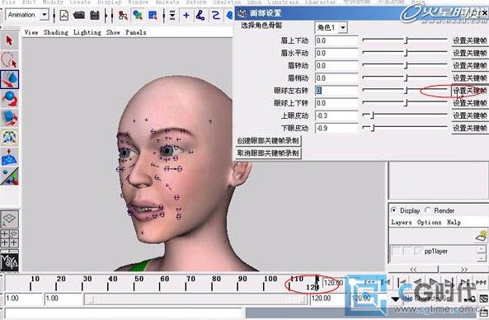Open the Help menu in layer editor
Viewport: 489px width, 320px height.
coord(454,223)
